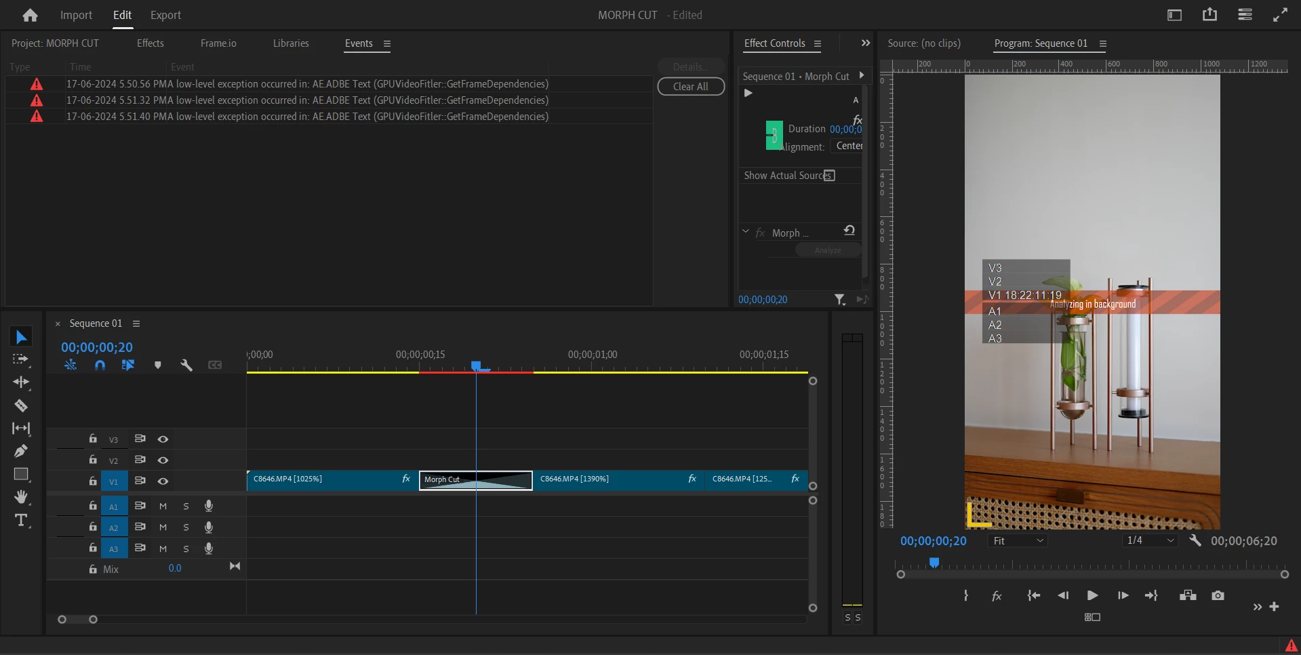Viewport: 1301px width, 655px height.
Task: Toggle closed captions track display
Action: [x=215, y=365]
